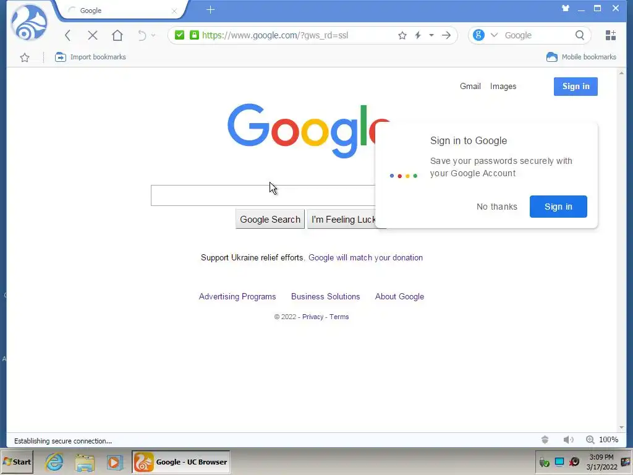
Task: Click the go arrow in address bar
Action: coord(446,35)
